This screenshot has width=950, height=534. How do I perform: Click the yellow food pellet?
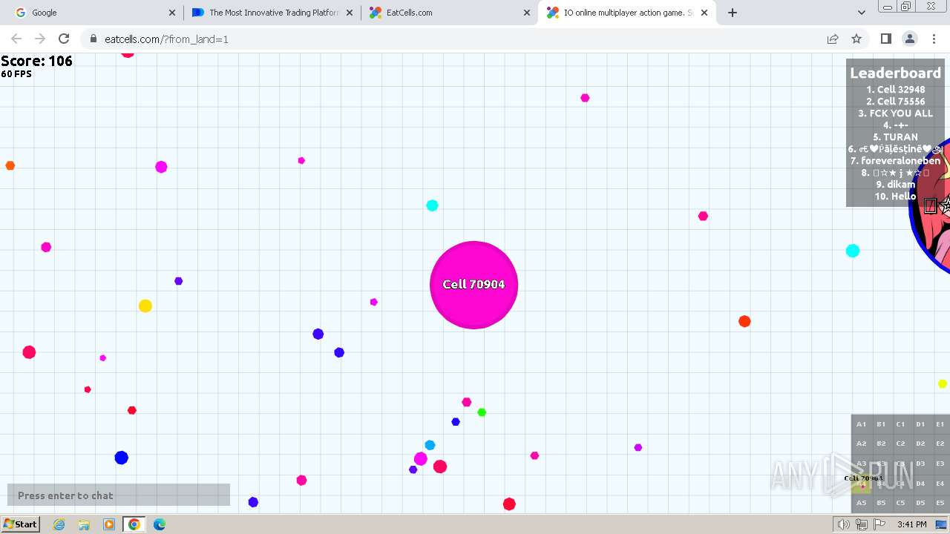145,306
